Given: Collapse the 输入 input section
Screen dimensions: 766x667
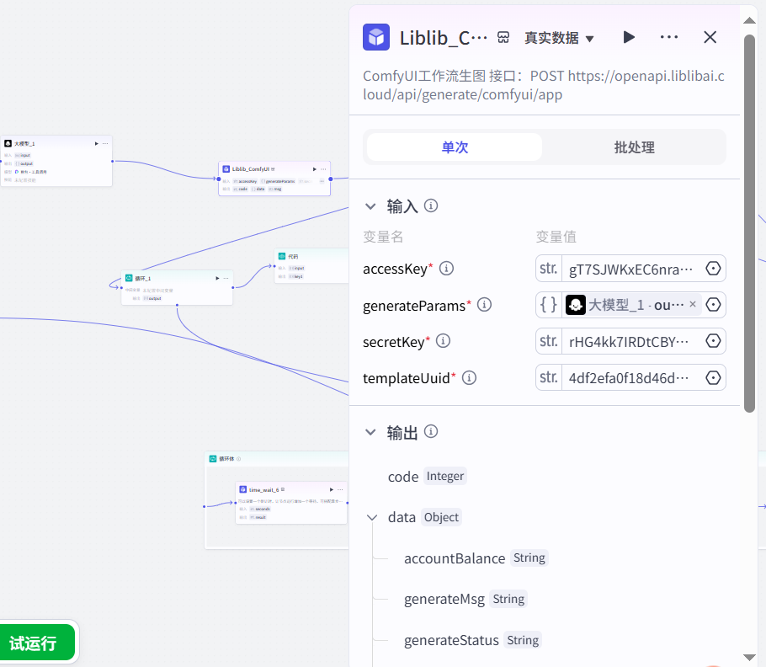Looking at the screenshot, I should click(x=370, y=206).
